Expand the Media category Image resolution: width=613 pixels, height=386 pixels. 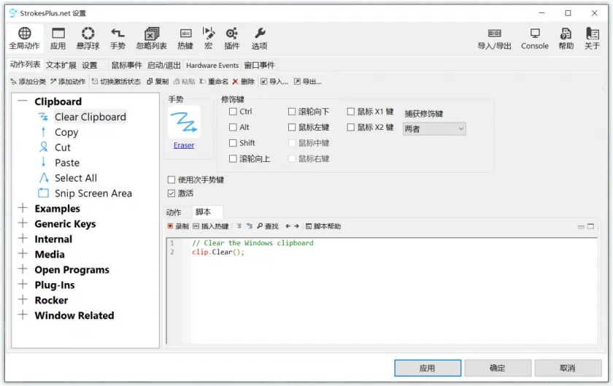click(23, 254)
